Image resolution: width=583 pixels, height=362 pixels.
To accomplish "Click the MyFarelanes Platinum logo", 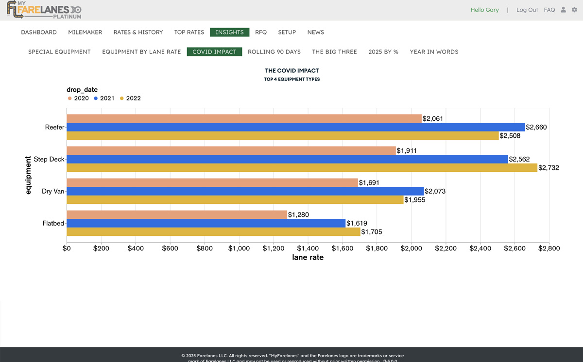I will pyautogui.click(x=44, y=10).
